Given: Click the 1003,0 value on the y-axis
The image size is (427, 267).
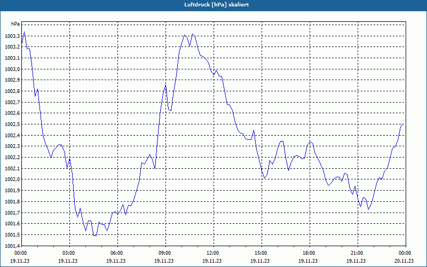Looking at the screenshot, I should 12,69.
